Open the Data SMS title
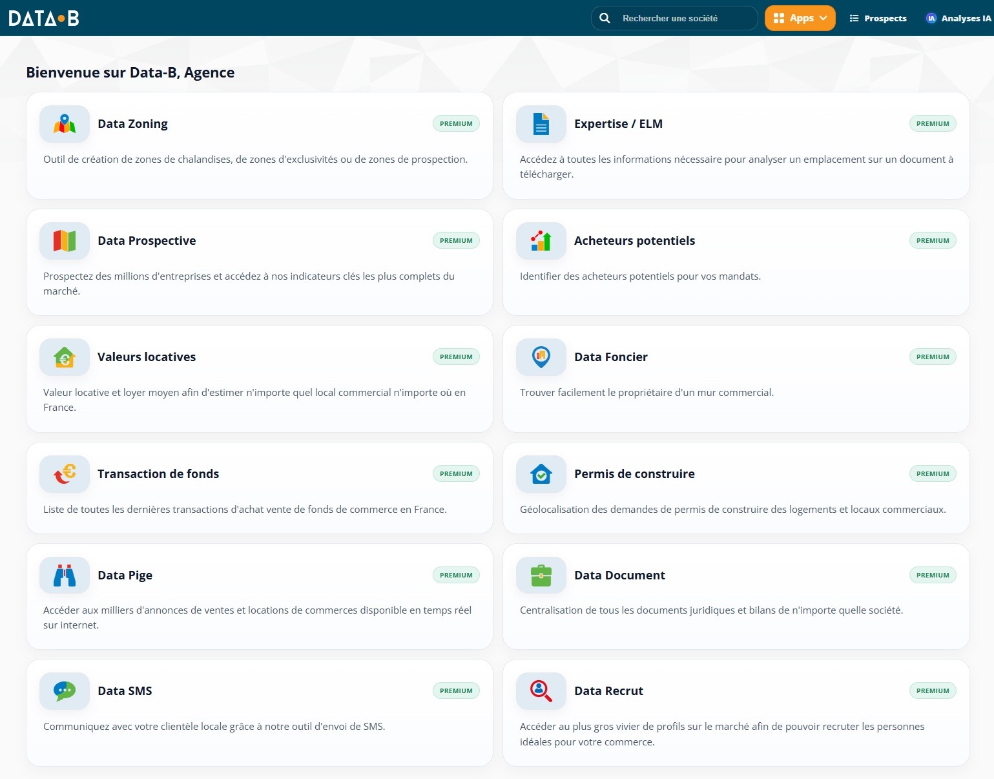Image resolution: width=994 pixels, height=779 pixels. pos(125,691)
